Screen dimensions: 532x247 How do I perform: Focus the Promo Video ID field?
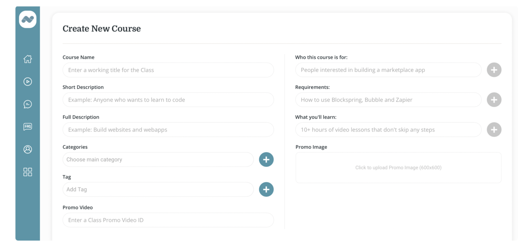coord(168,220)
